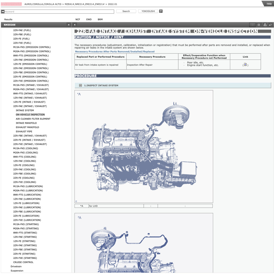Switch to thumbnail grid view mode
274x274 pixels.
[x=252, y=25]
